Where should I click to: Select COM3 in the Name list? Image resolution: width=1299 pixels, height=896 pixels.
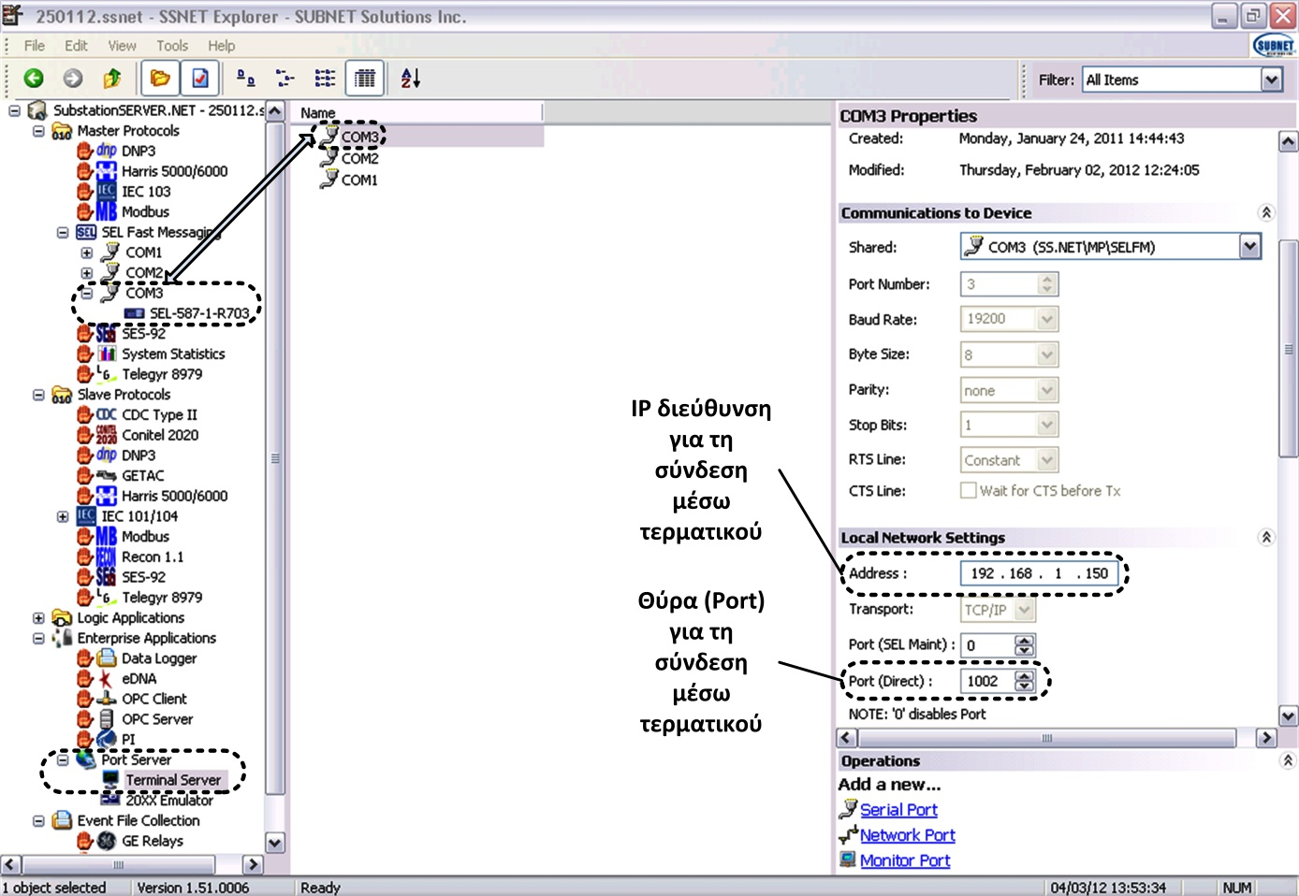pos(360,137)
